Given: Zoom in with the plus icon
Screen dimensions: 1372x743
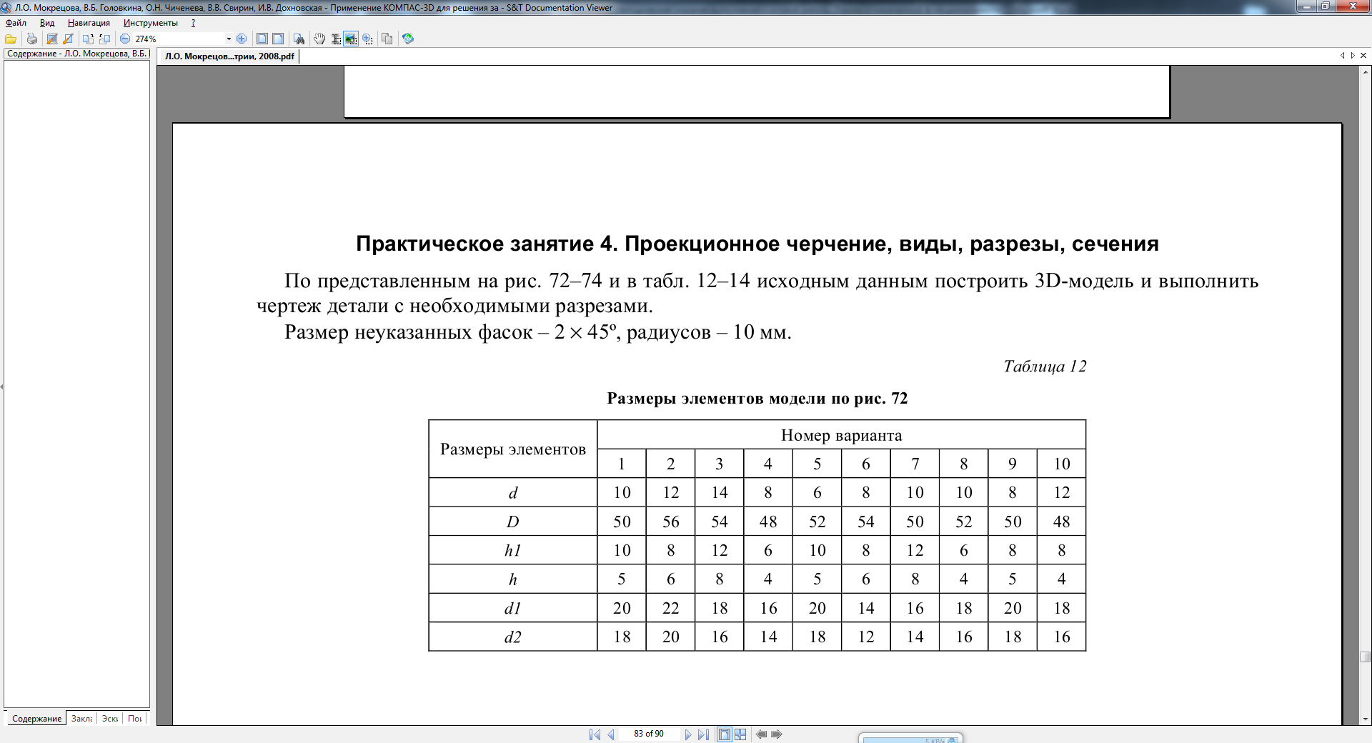Looking at the screenshot, I should pyautogui.click(x=242, y=39).
